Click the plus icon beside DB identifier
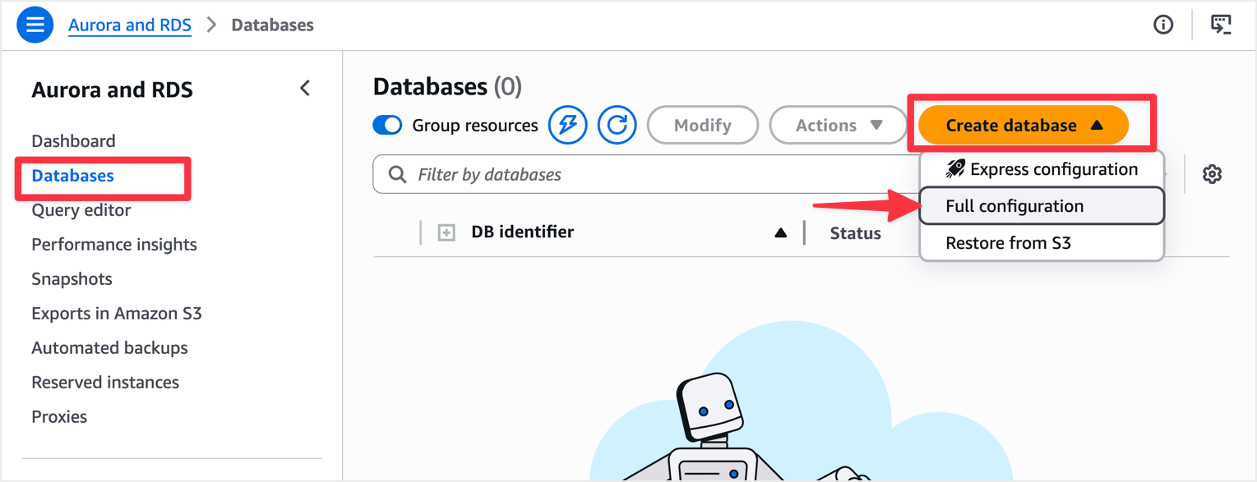Viewport: 1257px width, 482px height. pos(446,233)
